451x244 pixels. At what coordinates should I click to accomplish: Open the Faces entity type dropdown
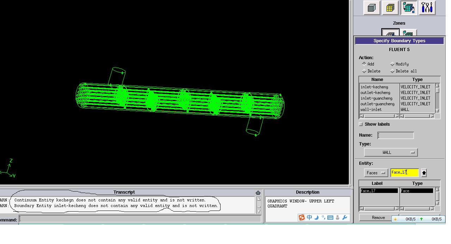pyautogui.click(x=376, y=173)
